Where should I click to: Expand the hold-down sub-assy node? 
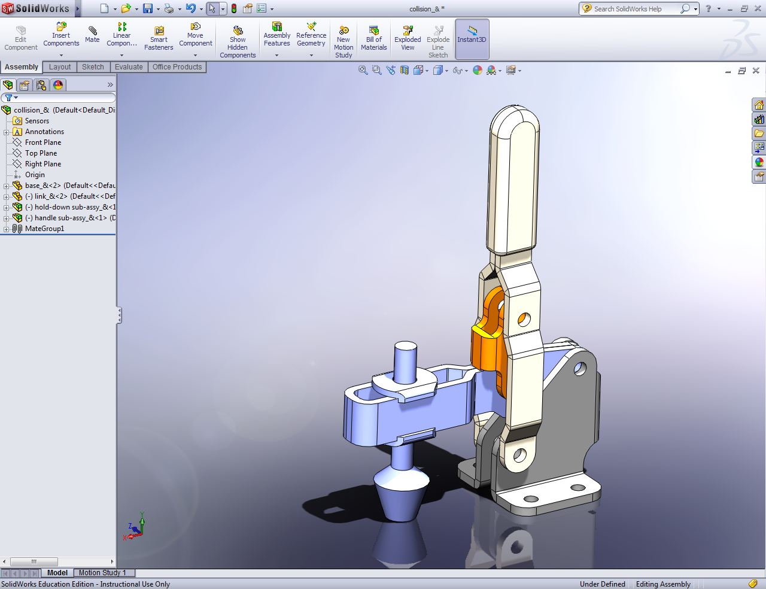pyautogui.click(x=6, y=208)
